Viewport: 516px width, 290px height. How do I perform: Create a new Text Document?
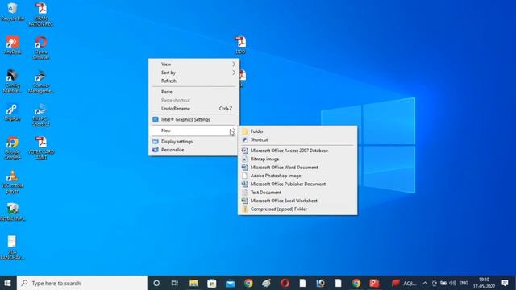tap(298, 193)
